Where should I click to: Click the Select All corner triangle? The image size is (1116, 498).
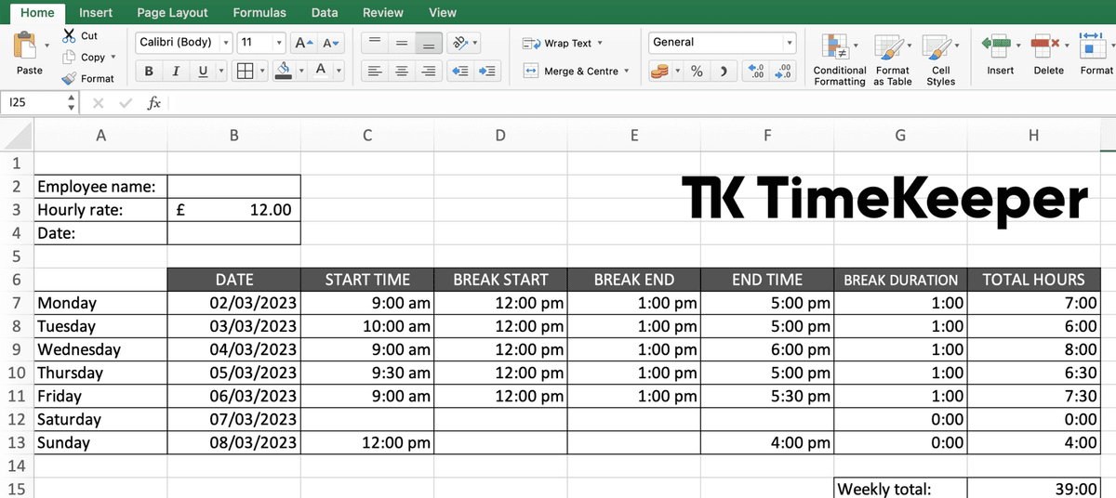point(17,136)
